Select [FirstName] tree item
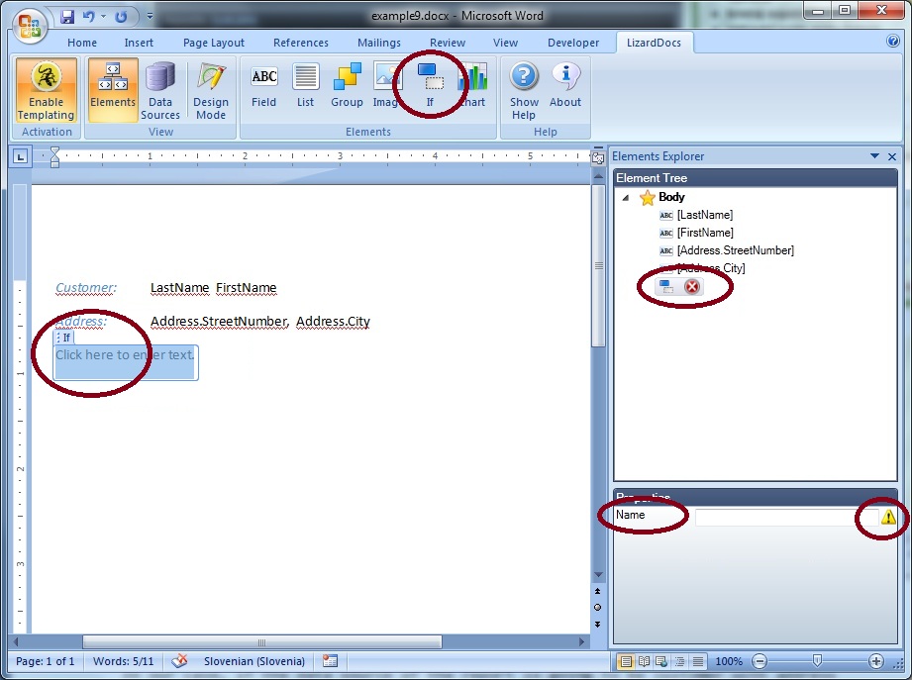 click(705, 233)
